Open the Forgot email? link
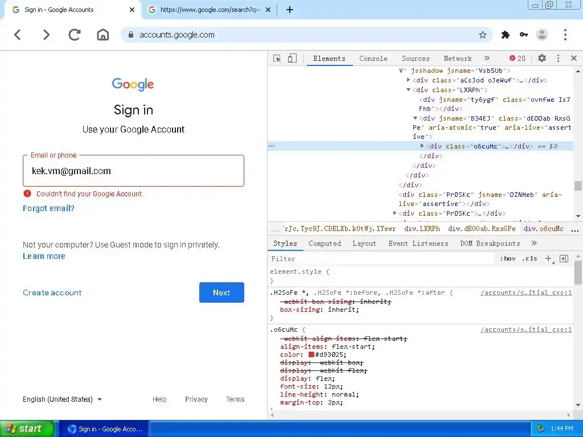The width and height of the screenshot is (583, 437). (49, 208)
